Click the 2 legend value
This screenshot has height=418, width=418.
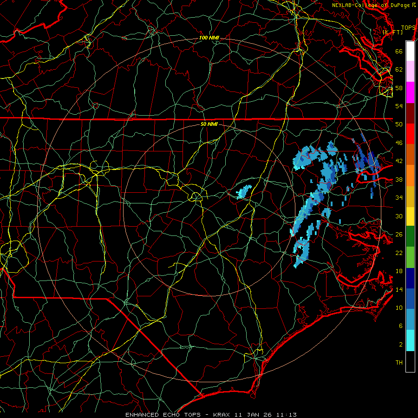point(401,345)
